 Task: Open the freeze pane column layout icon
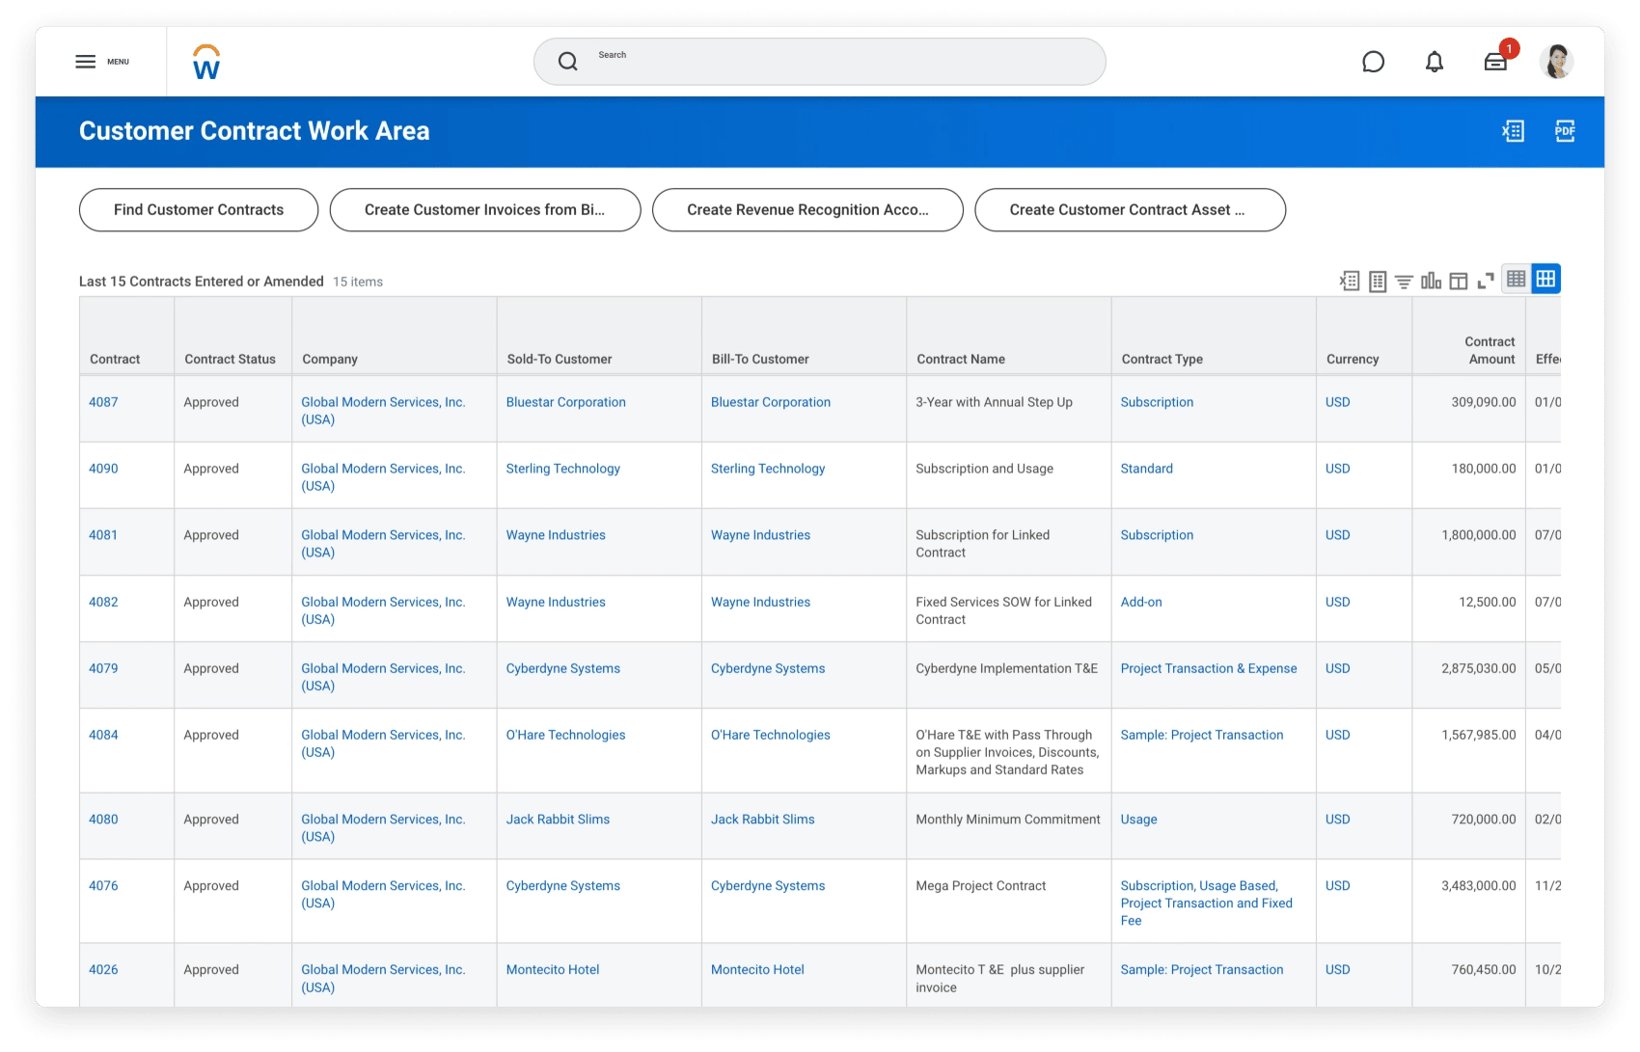tap(1459, 279)
